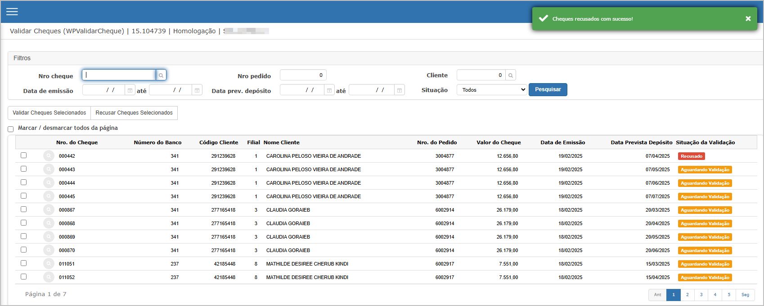View details icon for cheque 000443

click(x=49, y=169)
